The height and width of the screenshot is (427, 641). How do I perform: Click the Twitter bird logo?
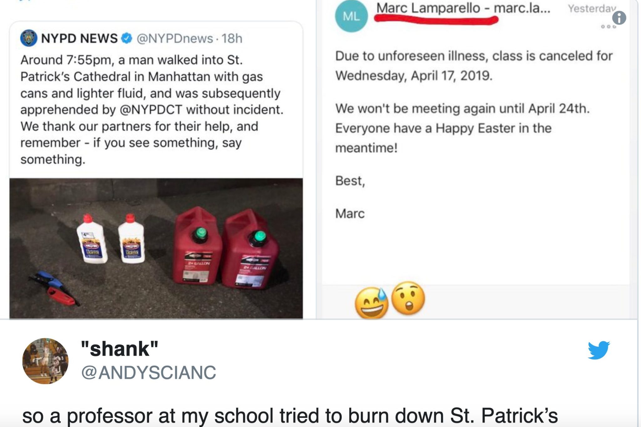coord(598,350)
